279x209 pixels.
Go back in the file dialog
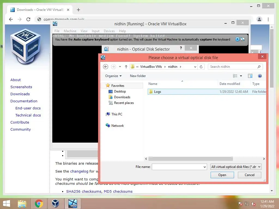coord(105,67)
